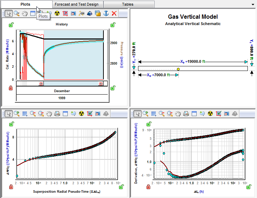257x198 pixels.
Task: Click the Xw =7000.0 ft dimension label
Action: click(158, 75)
